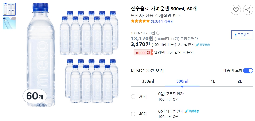Select the 20개 radio option
Image resolution: width=255 pixels, height=121 pixels.
coord(133,96)
